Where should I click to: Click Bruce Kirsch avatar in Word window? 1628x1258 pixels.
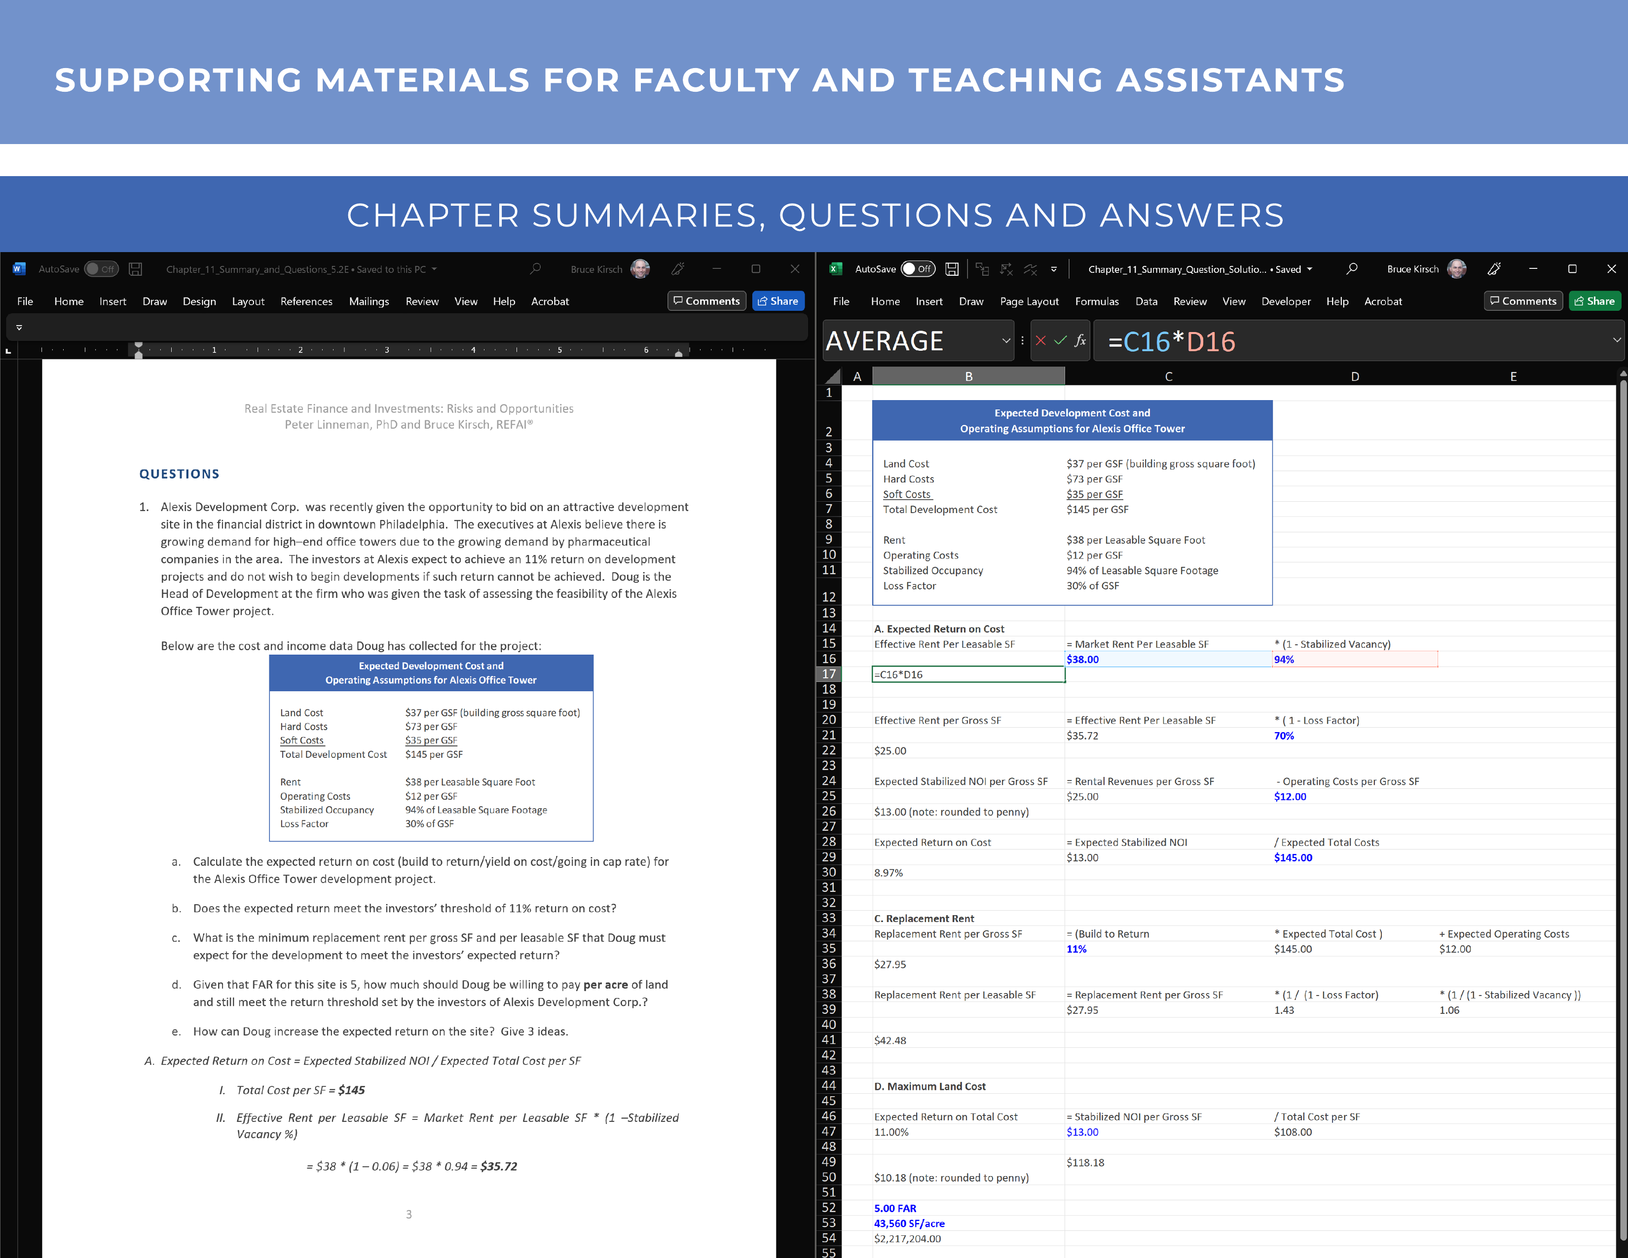[x=639, y=269]
